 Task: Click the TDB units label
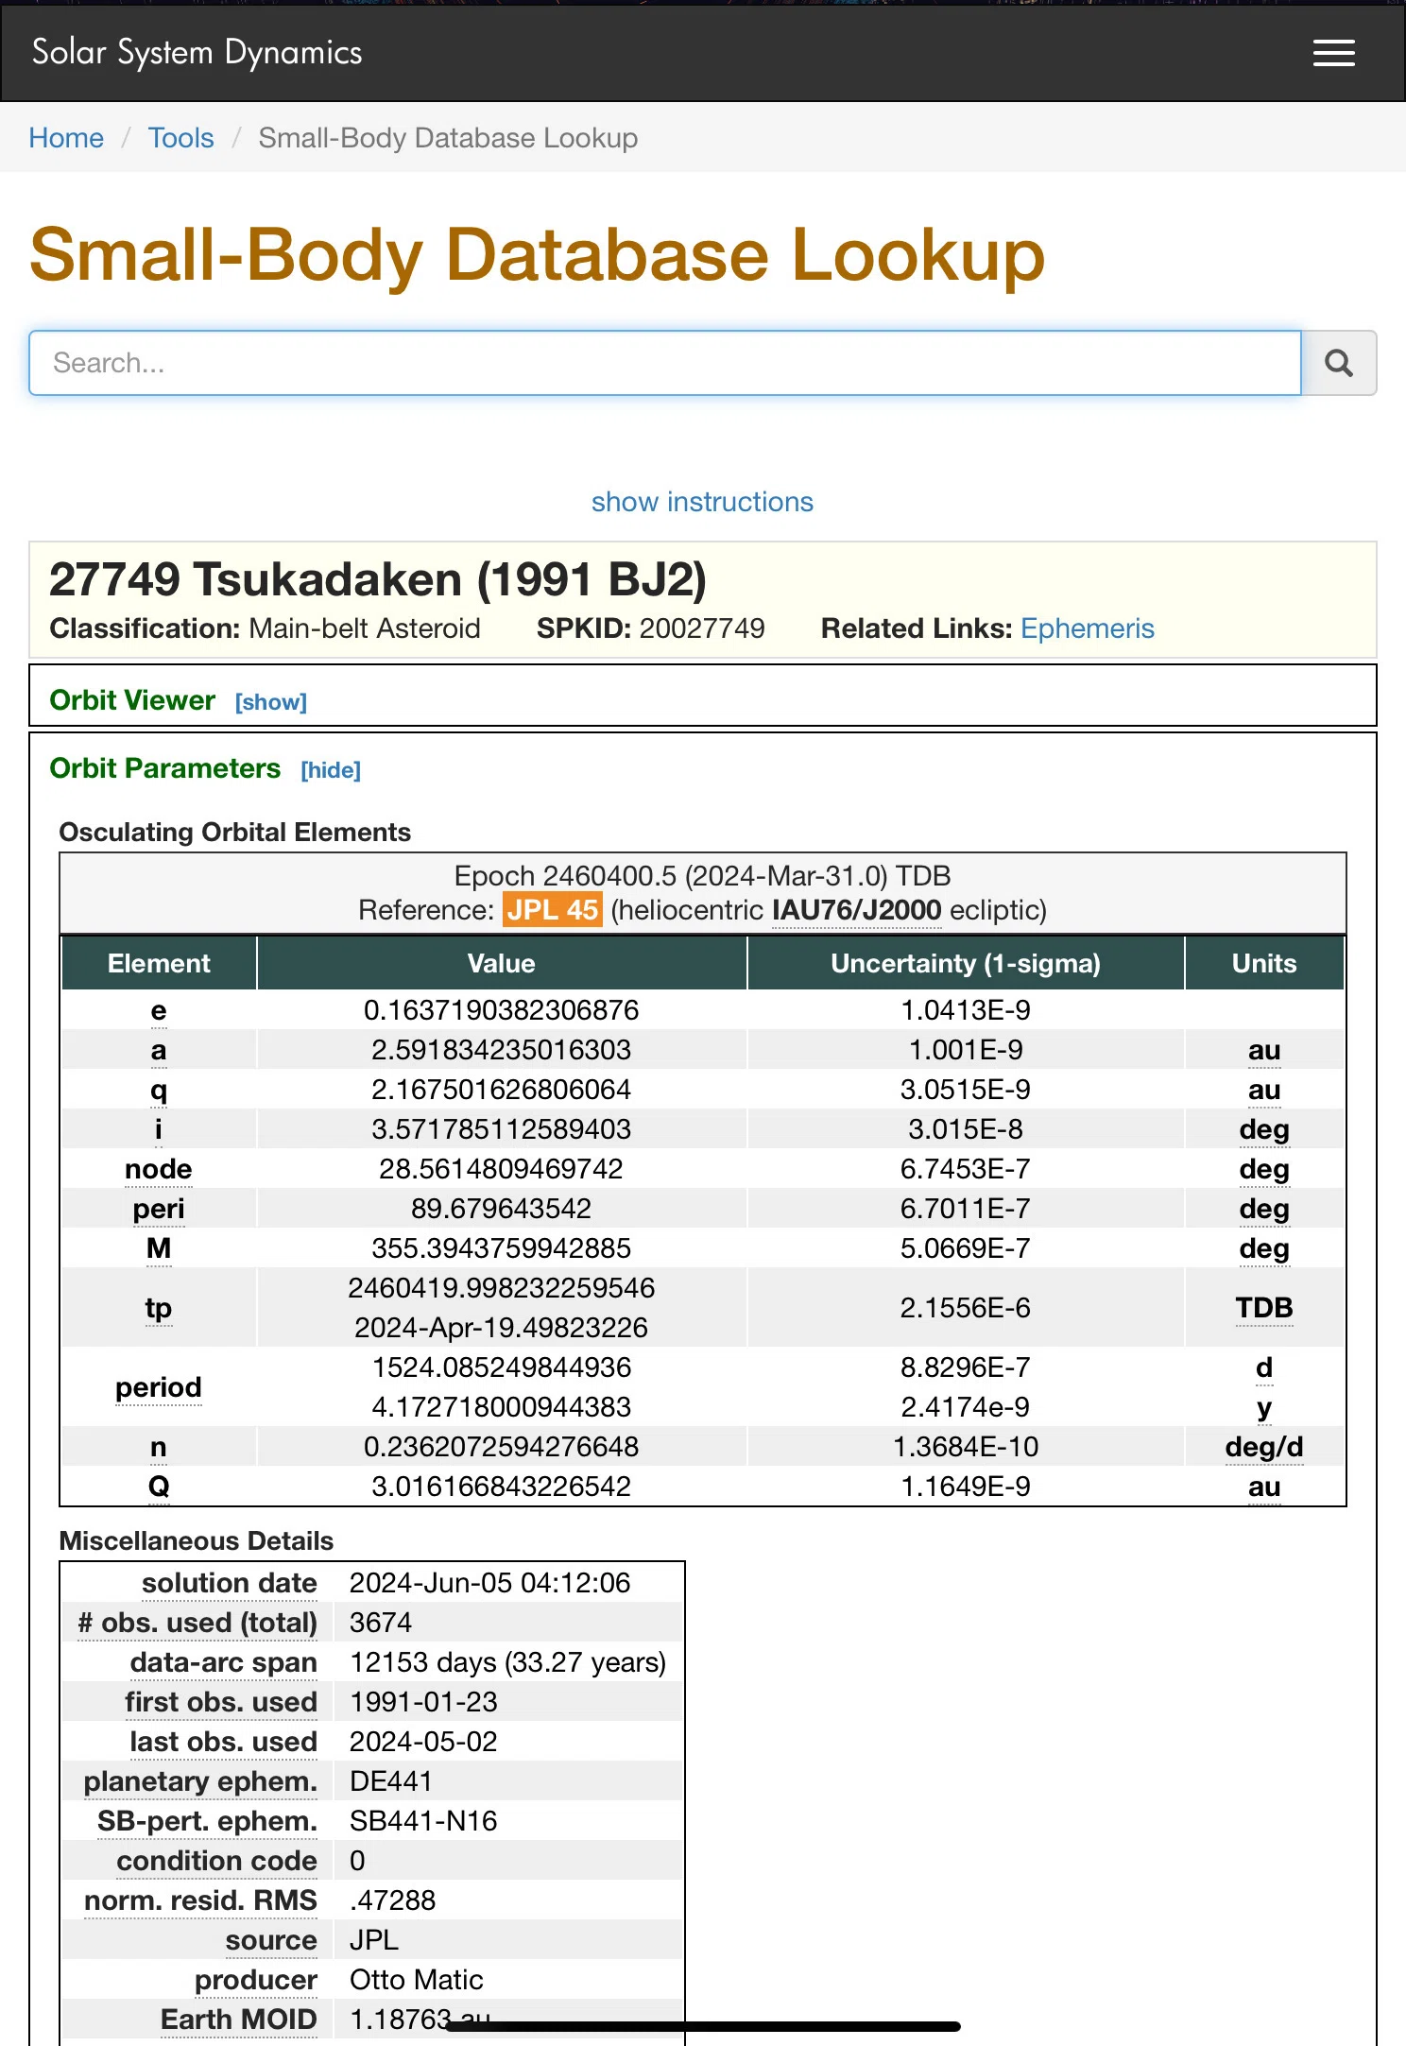[x=1264, y=1308]
